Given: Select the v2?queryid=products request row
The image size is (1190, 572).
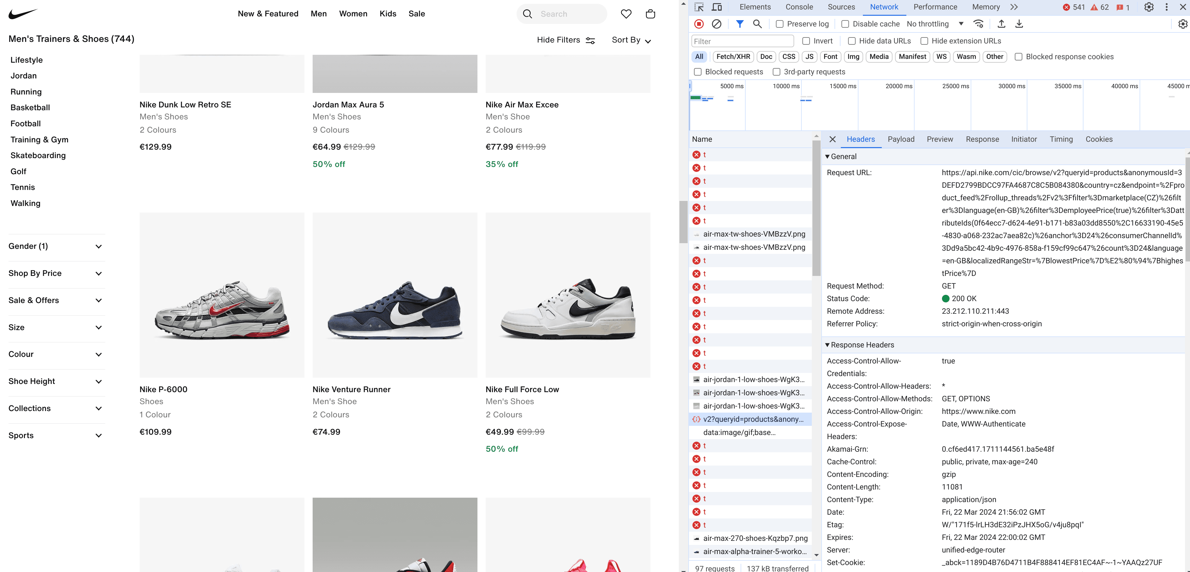Looking at the screenshot, I should pos(750,419).
